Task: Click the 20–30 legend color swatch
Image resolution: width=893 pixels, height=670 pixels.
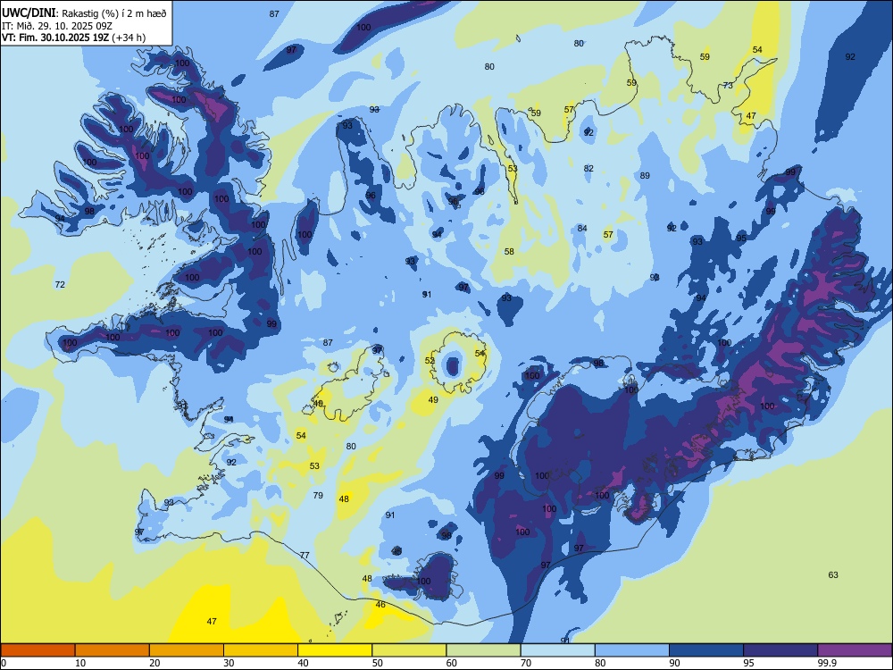Action: point(187,650)
